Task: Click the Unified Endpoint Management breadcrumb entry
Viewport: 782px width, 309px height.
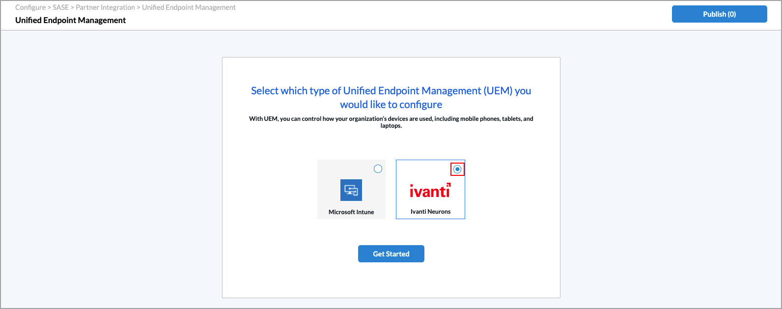Action: (x=189, y=7)
